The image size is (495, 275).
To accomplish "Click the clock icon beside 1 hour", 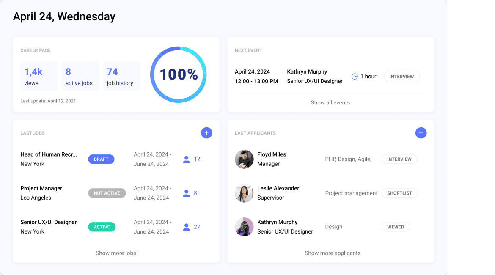I will [355, 77].
